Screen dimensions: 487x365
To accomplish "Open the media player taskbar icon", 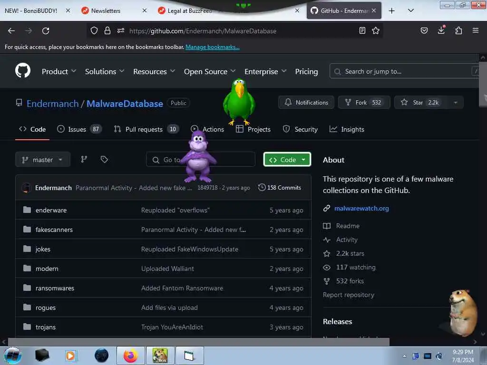I will point(70,355).
